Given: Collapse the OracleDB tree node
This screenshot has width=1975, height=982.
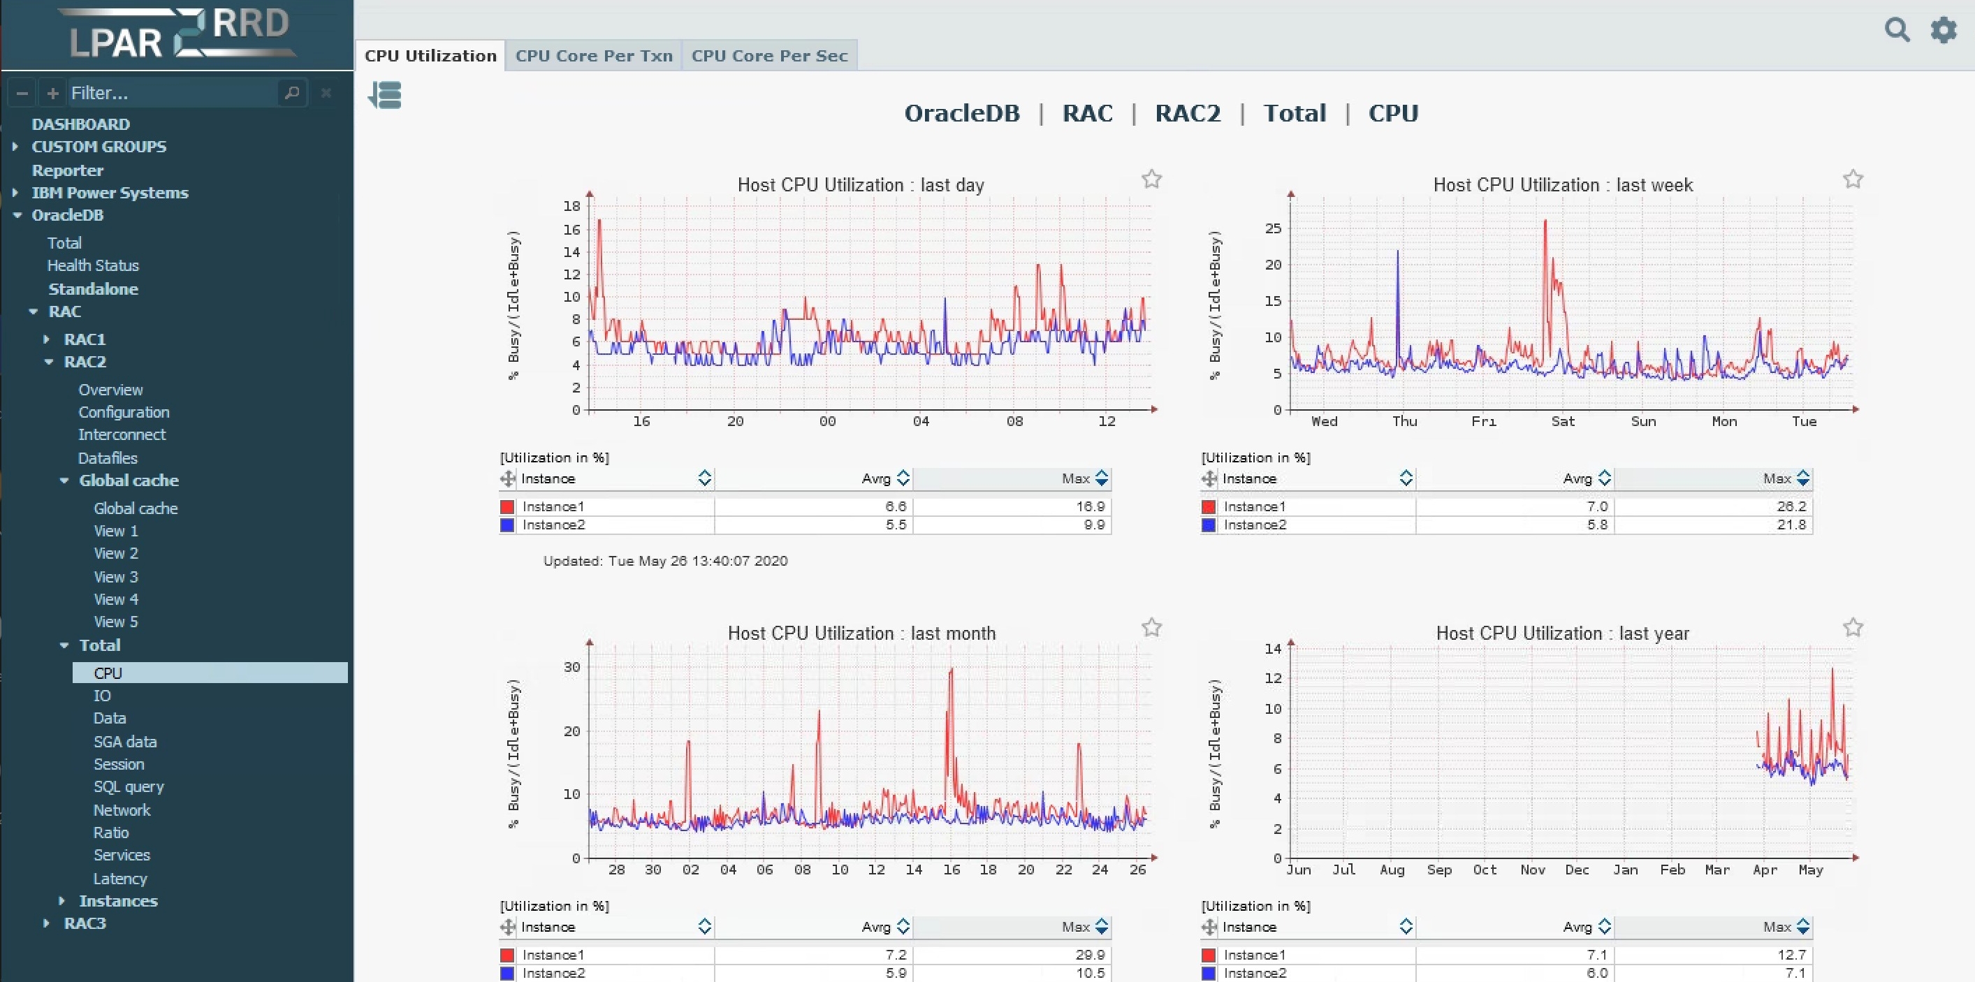Looking at the screenshot, I should click(17, 215).
